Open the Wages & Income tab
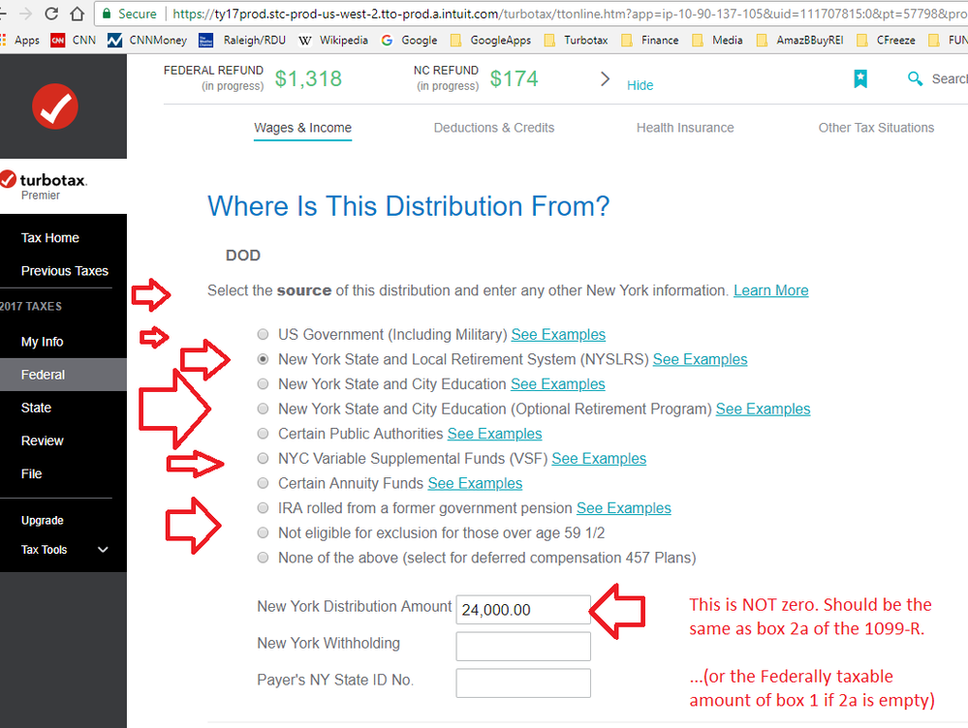Screen dimensions: 968x728 pyautogui.click(x=302, y=128)
